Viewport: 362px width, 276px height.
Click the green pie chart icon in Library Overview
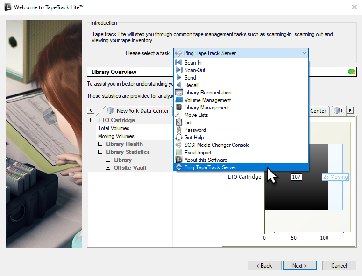click(x=352, y=72)
